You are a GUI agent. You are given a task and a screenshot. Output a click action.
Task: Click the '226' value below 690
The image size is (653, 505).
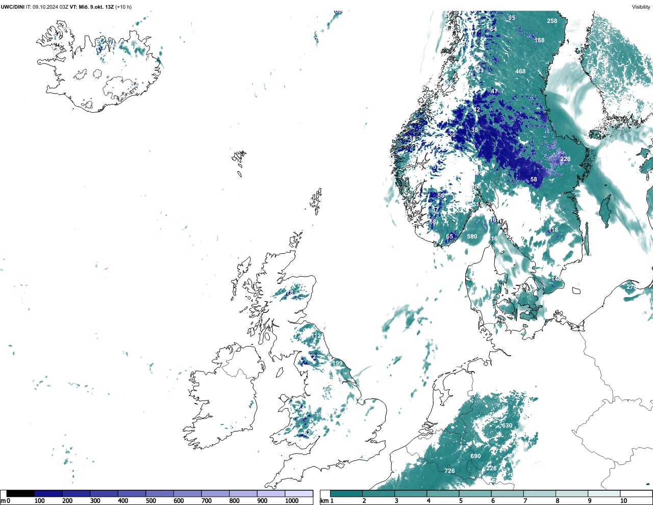coord(491,468)
